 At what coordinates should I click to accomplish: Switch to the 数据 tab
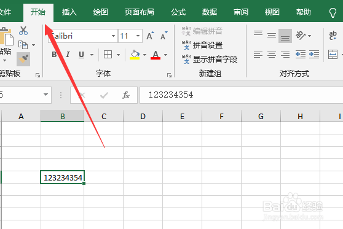click(x=210, y=12)
